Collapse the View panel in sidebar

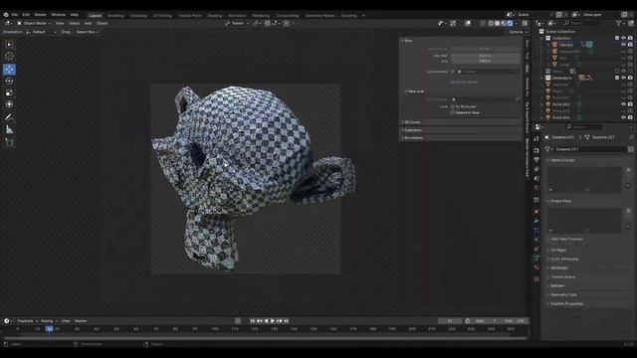(x=407, y=41)
